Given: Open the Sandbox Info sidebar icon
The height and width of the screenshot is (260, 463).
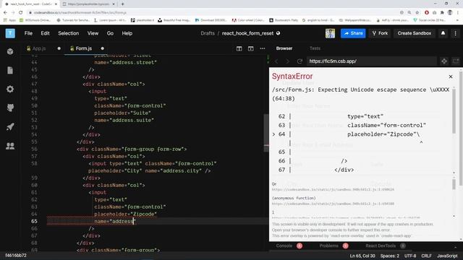Looking at the screenshot, I should [x=10, y=51].
